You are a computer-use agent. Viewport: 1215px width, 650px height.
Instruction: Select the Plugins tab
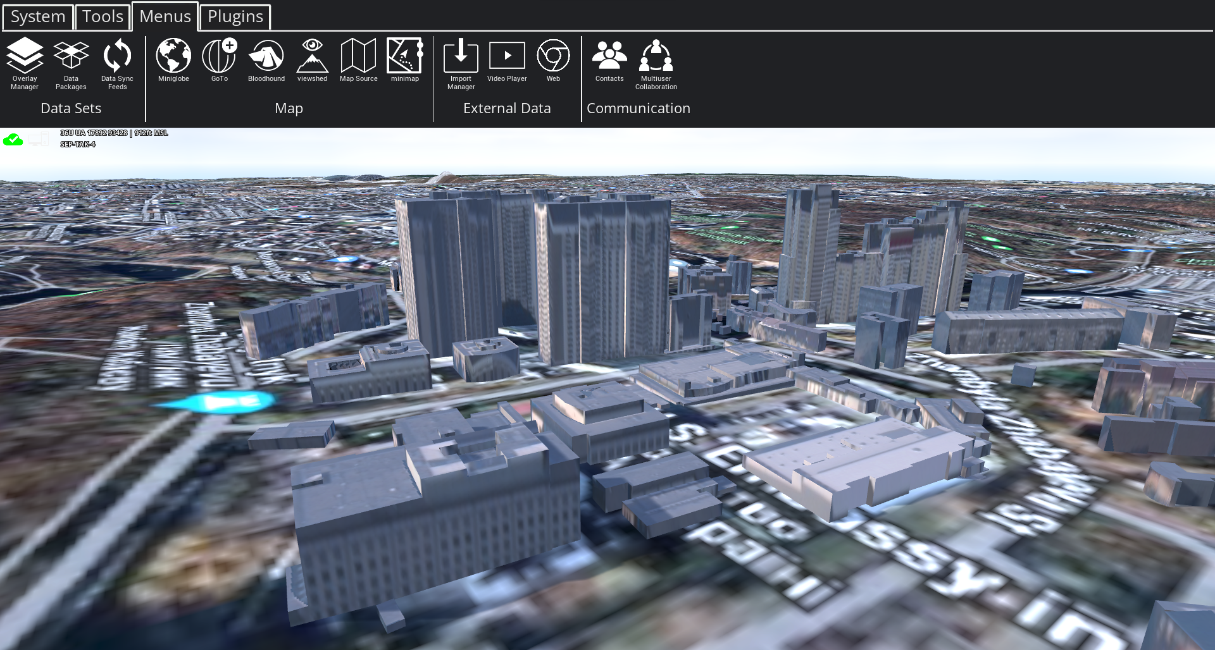point(235,17)
